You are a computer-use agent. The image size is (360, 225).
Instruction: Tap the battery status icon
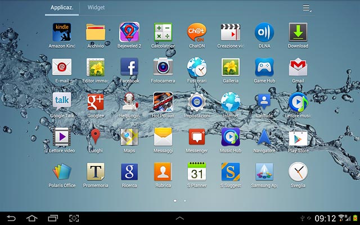pyautogui.click(x=355, y=218)
